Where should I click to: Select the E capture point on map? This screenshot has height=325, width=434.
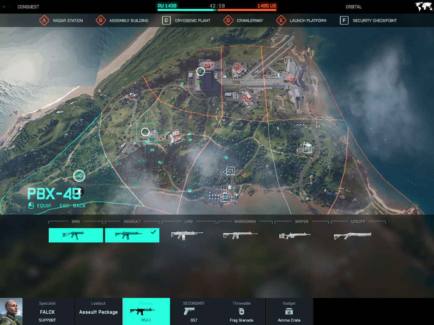coord(291,80)
